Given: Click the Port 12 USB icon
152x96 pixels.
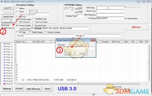Looking at the screenshot, I should (5, 73).
